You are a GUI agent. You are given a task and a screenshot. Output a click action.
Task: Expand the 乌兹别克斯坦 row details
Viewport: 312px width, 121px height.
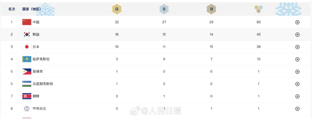click(297, 84)
